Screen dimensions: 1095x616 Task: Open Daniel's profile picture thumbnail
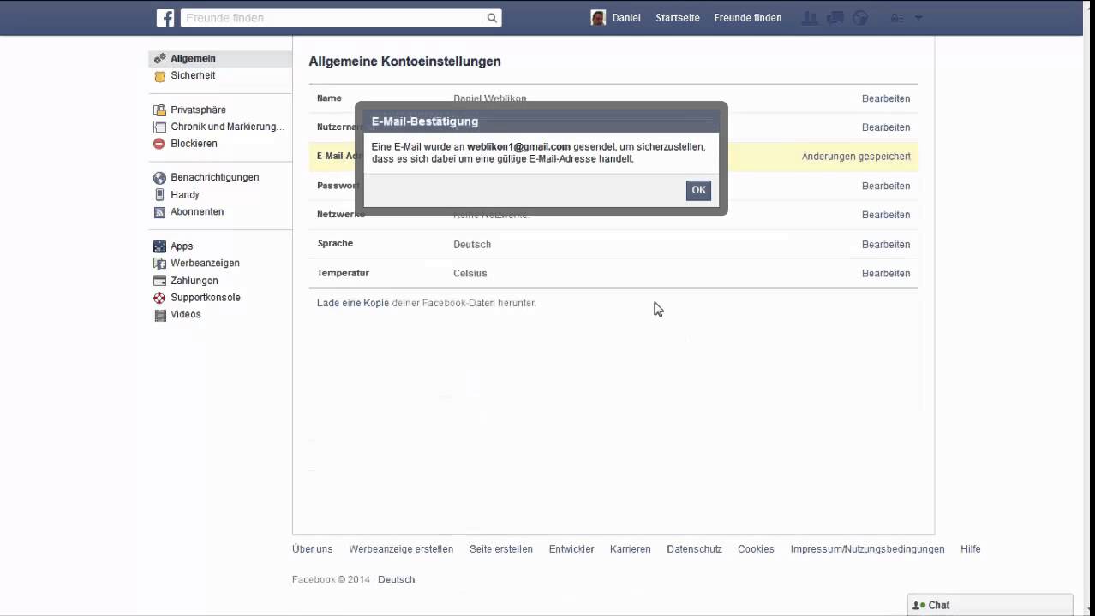pyautogui.click(x=598, y=17)
